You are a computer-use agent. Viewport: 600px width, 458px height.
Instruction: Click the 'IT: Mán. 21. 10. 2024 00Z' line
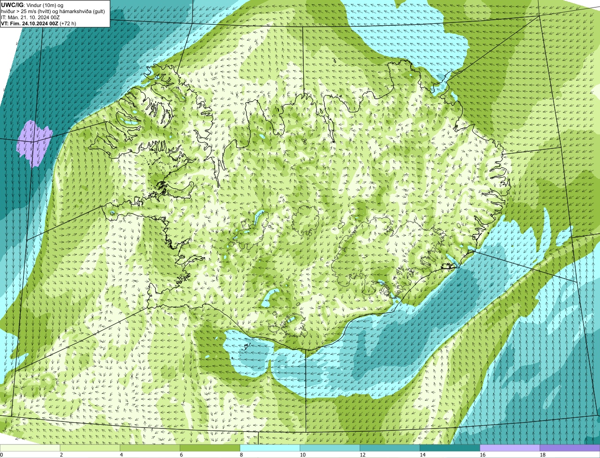coord(30,17)
